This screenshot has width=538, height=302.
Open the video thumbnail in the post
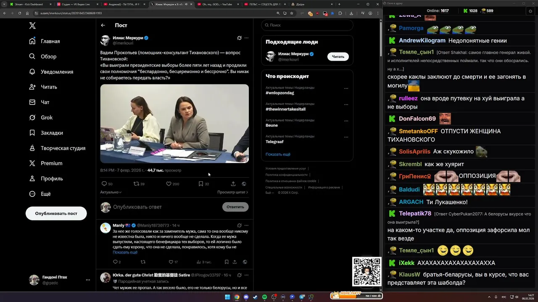point(174,123)
